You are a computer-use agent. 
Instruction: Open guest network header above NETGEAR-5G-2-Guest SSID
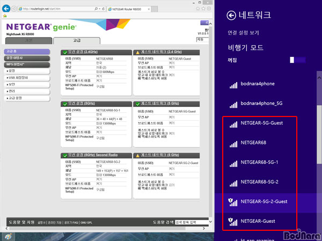click(160, 155)
